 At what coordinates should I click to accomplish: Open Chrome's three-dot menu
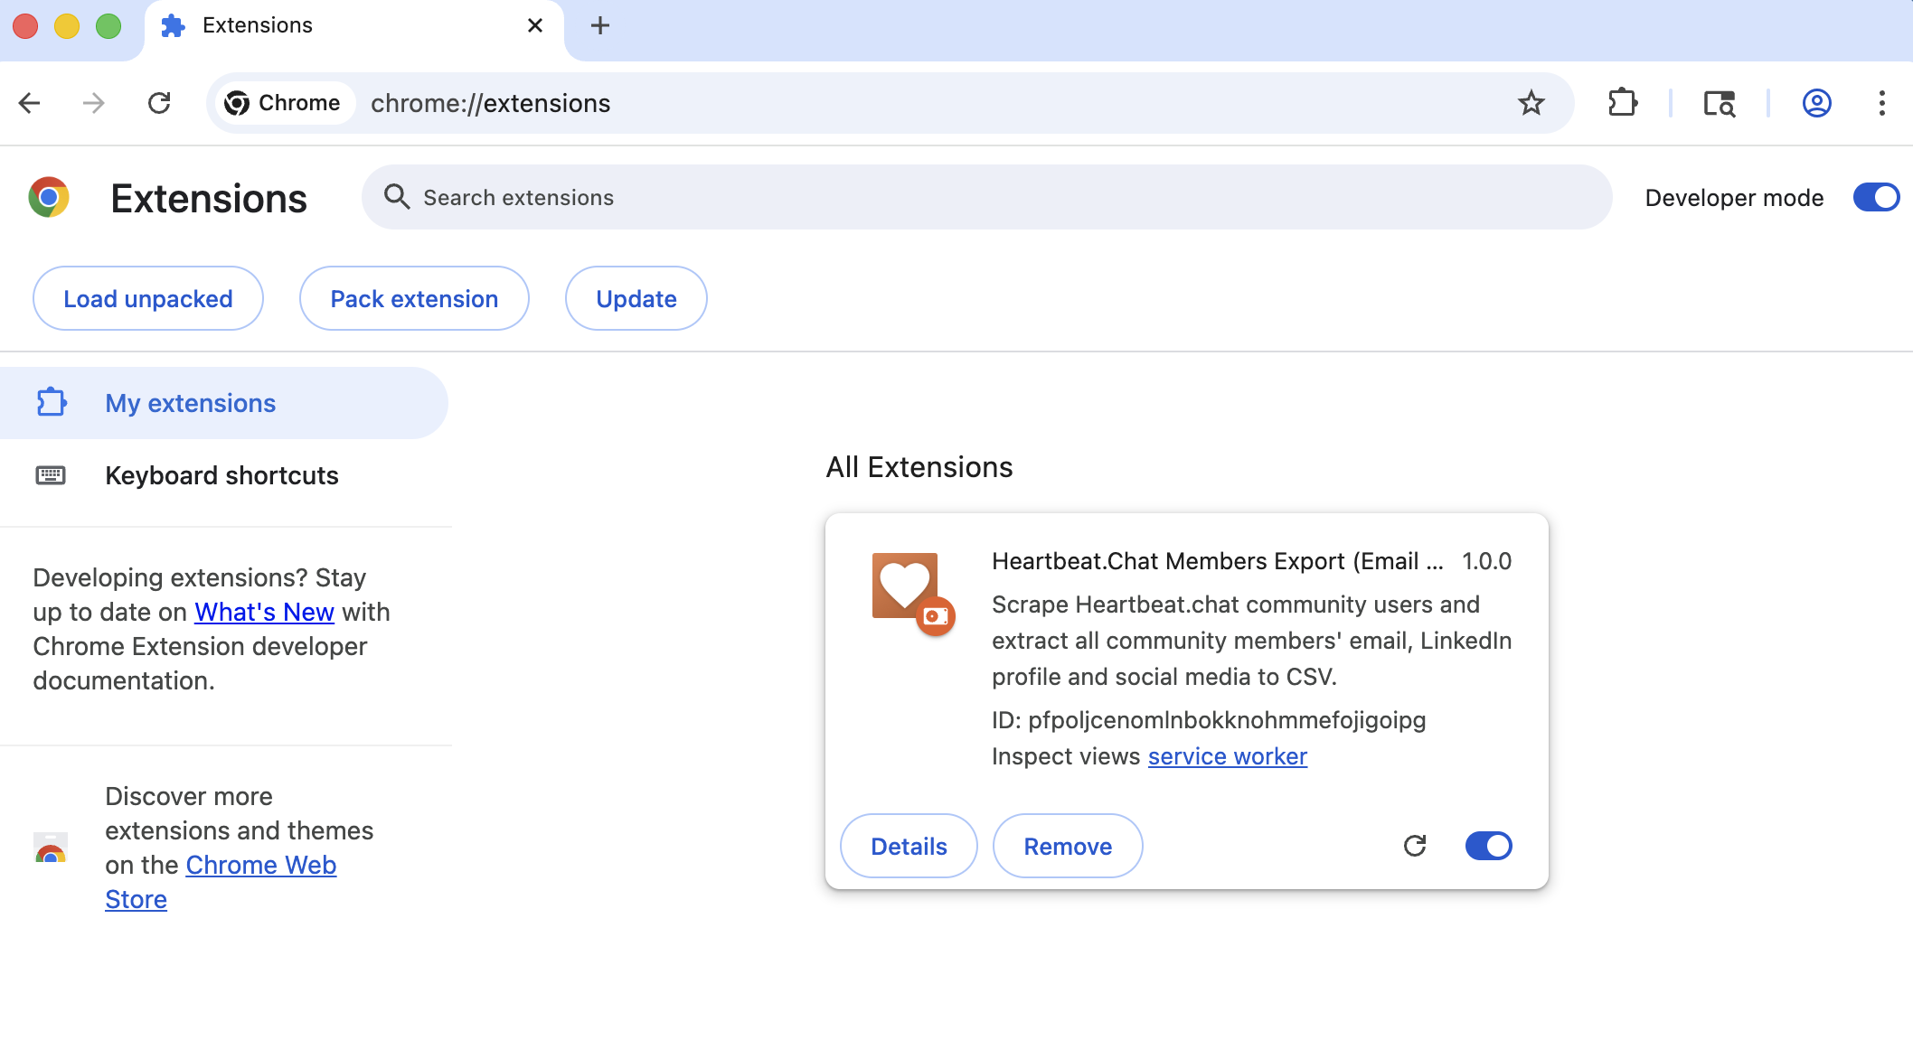pos(1882,103)
